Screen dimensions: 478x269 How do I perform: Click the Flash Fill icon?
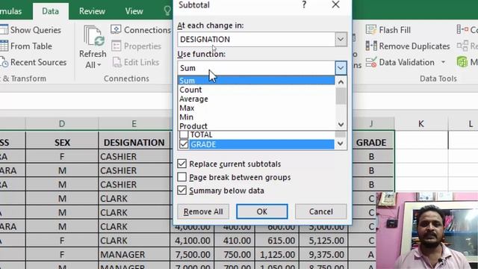[371, 30]
